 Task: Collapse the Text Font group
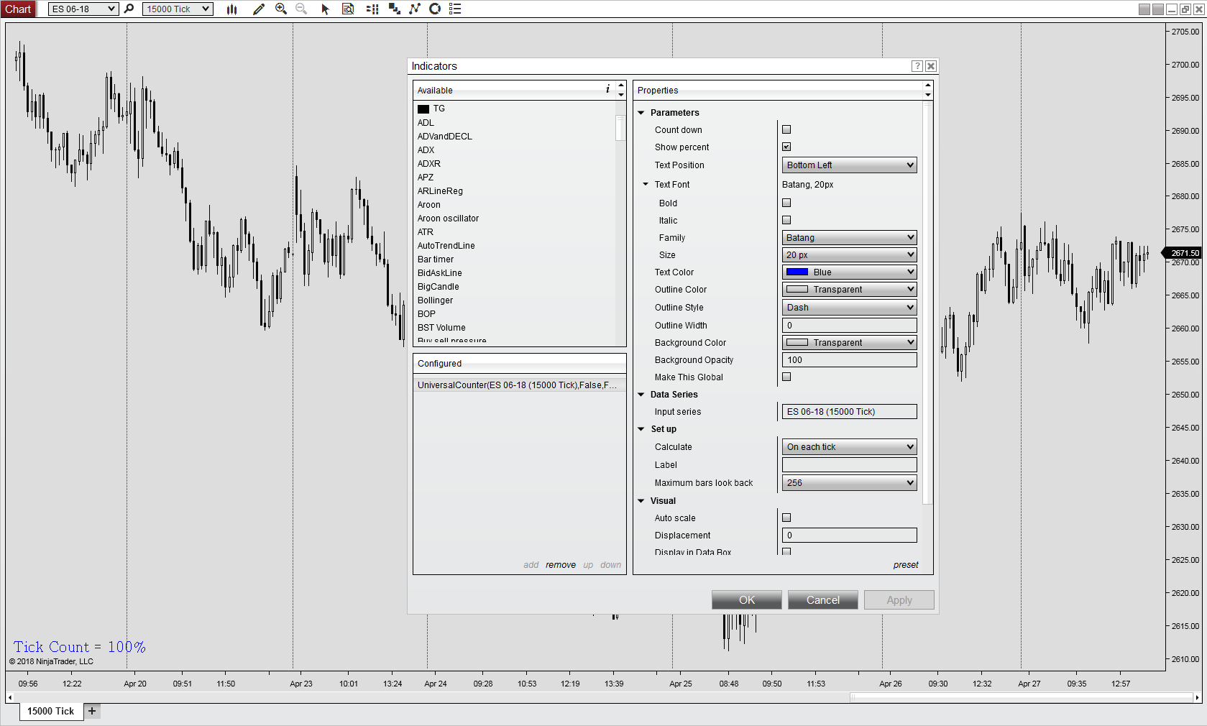(646, 185)
